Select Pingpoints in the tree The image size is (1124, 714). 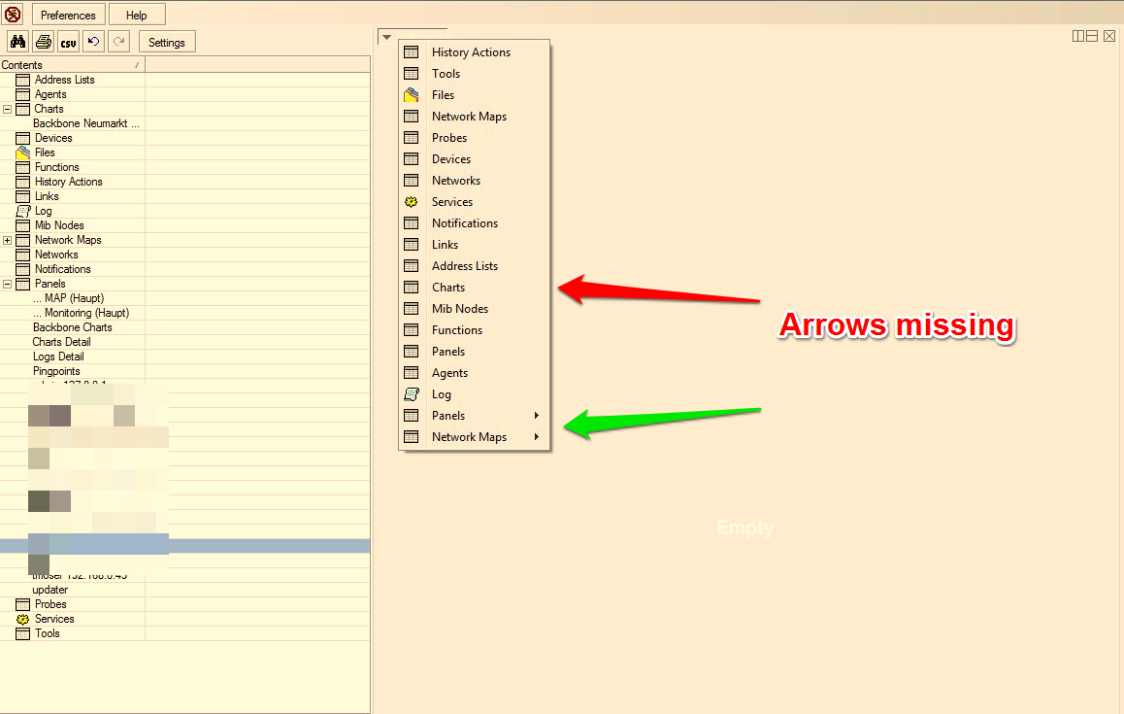pyautogui.click(x=56, y=371)
